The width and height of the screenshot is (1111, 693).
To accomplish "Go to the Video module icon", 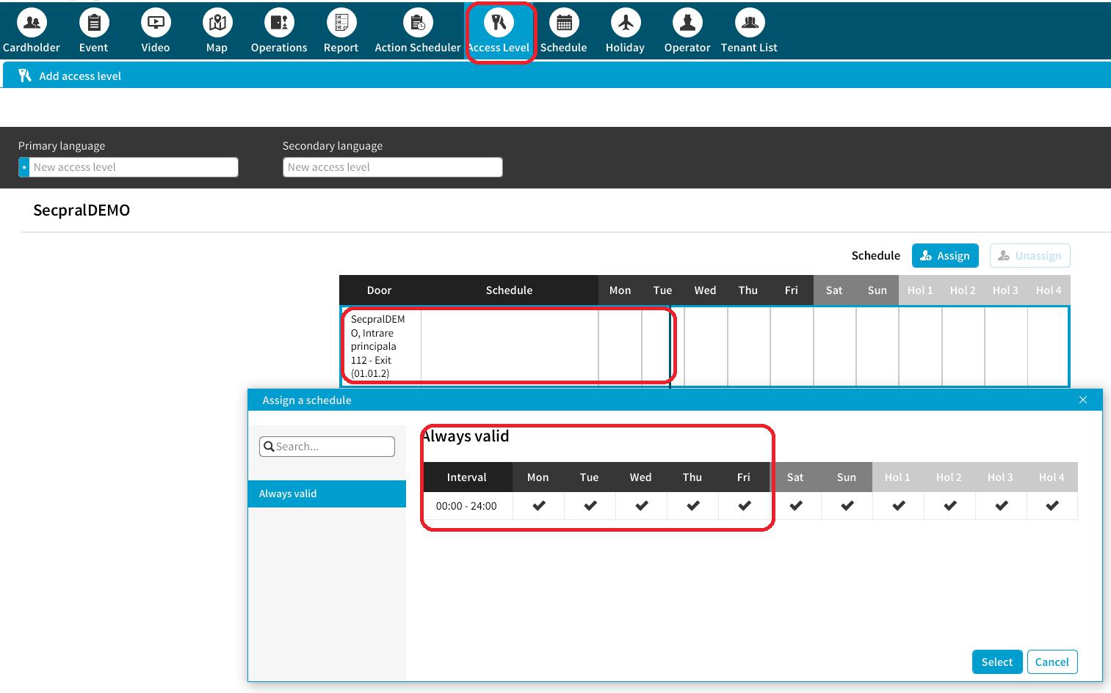I will [156, 23].
